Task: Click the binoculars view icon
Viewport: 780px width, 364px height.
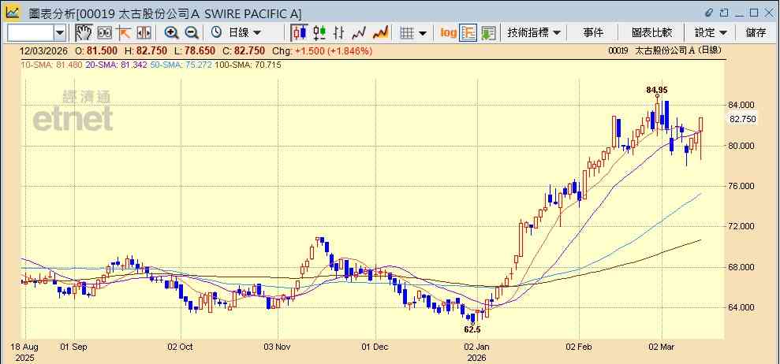Action: (x=104, y=33)
